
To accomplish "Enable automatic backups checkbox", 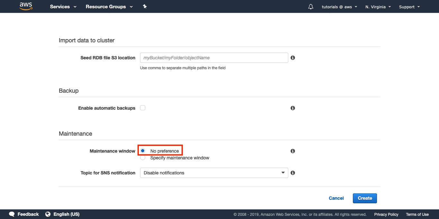I will pyautogui.click(x=143, y=108).
